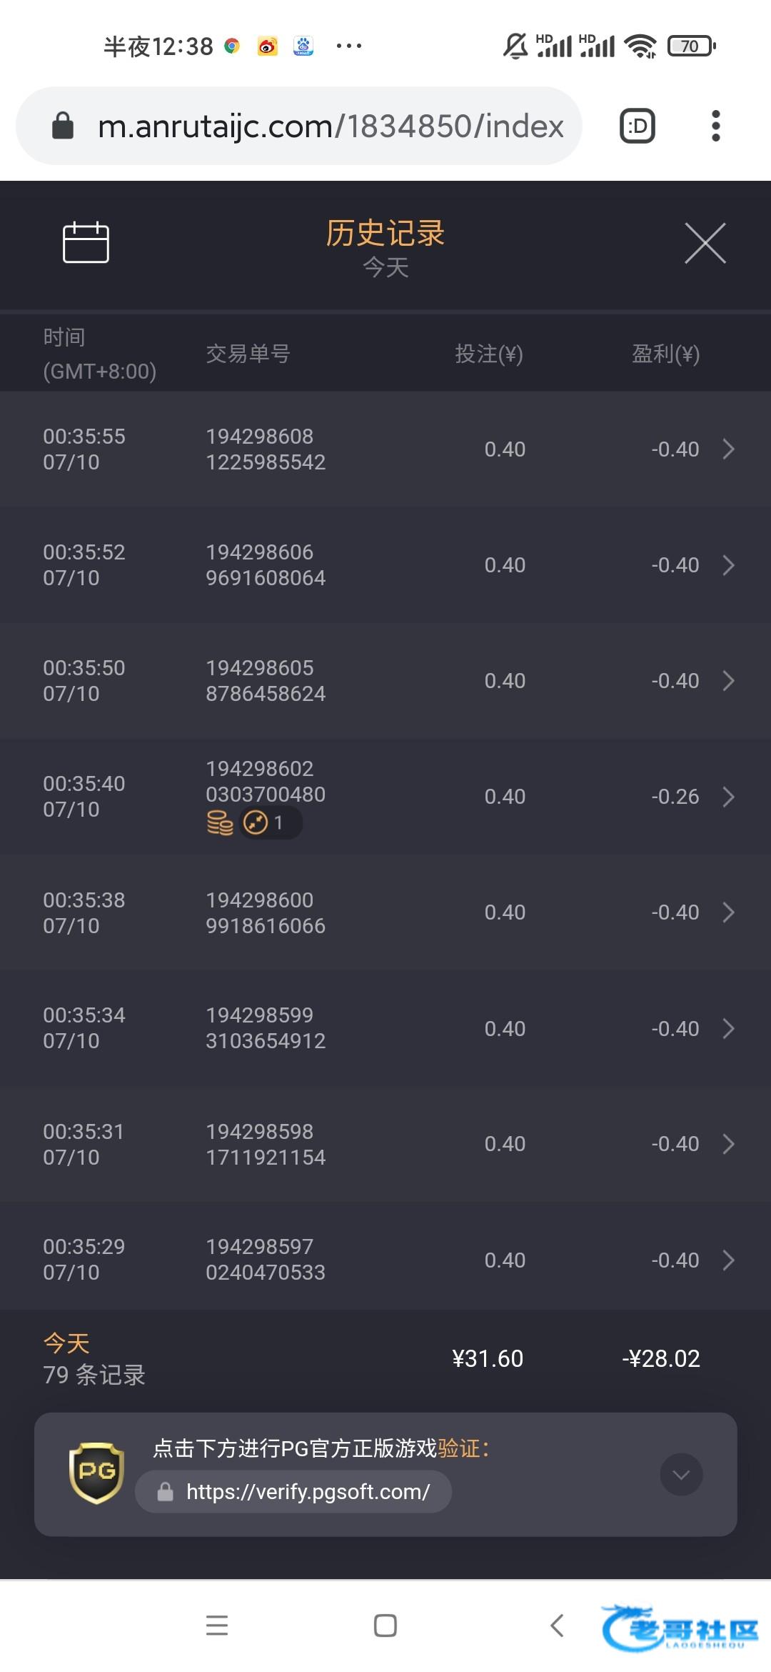The width and height of the screenshot is (771, 1672).
Task: Click the address bar URL field
Action: (x=330, y=126)
